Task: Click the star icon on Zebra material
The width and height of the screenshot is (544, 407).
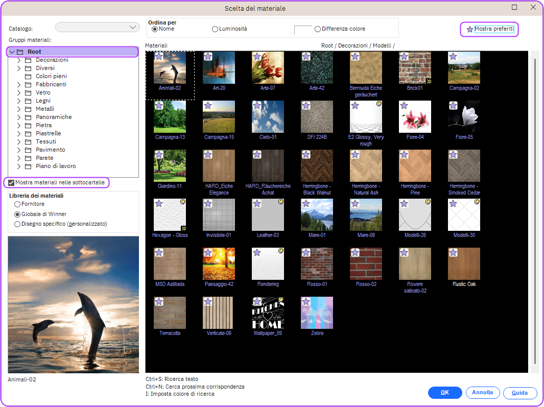Action: coord(306,302)
